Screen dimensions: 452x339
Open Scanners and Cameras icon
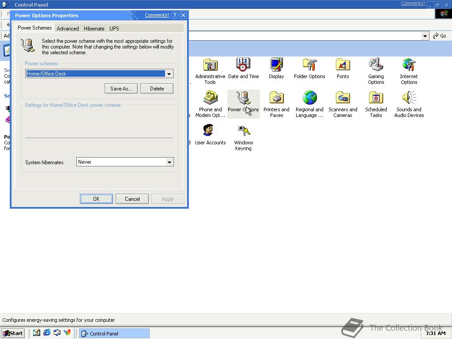(343, 104)
